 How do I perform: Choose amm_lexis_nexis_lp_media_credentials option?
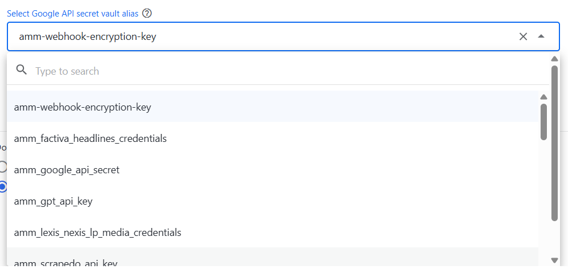tap(272, 232)
